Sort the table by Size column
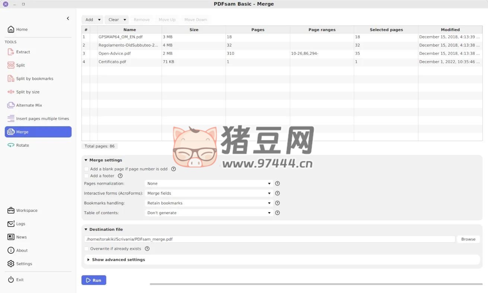The height and width of the screenshot is (293, 488). pos(194,30)
